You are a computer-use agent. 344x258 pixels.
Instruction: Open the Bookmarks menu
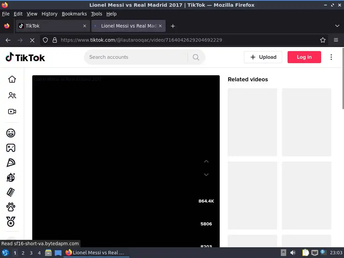click(74, 14)
